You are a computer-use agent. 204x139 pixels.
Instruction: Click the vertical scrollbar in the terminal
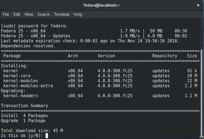[202, 93]
